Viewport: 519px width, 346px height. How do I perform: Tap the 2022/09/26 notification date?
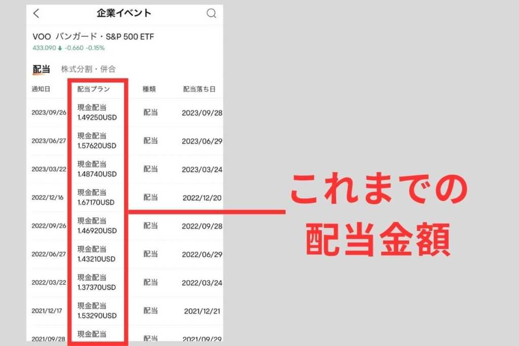(x=49, y=226)
